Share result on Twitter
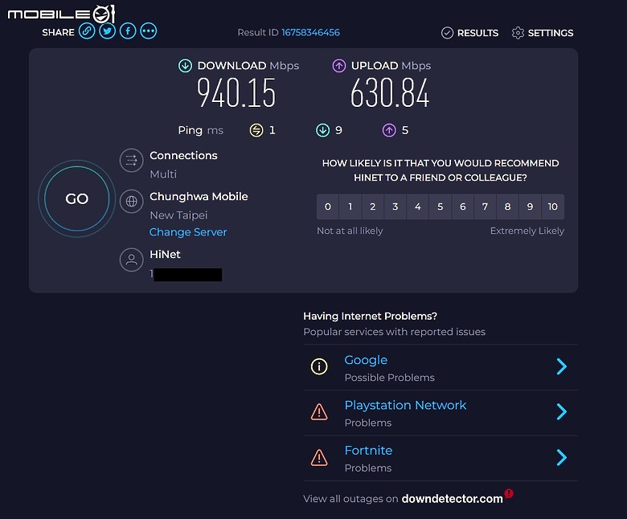 [x=107, y=31]
